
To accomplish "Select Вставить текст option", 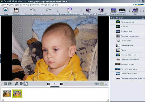I will coord(128,32).
